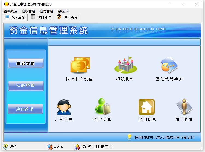Select the 使用指南 toolbar button

(x=67, y=17)
